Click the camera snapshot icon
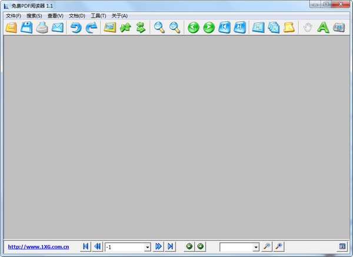353x257 pixels. pyautogui.click(x=338, y=27)
